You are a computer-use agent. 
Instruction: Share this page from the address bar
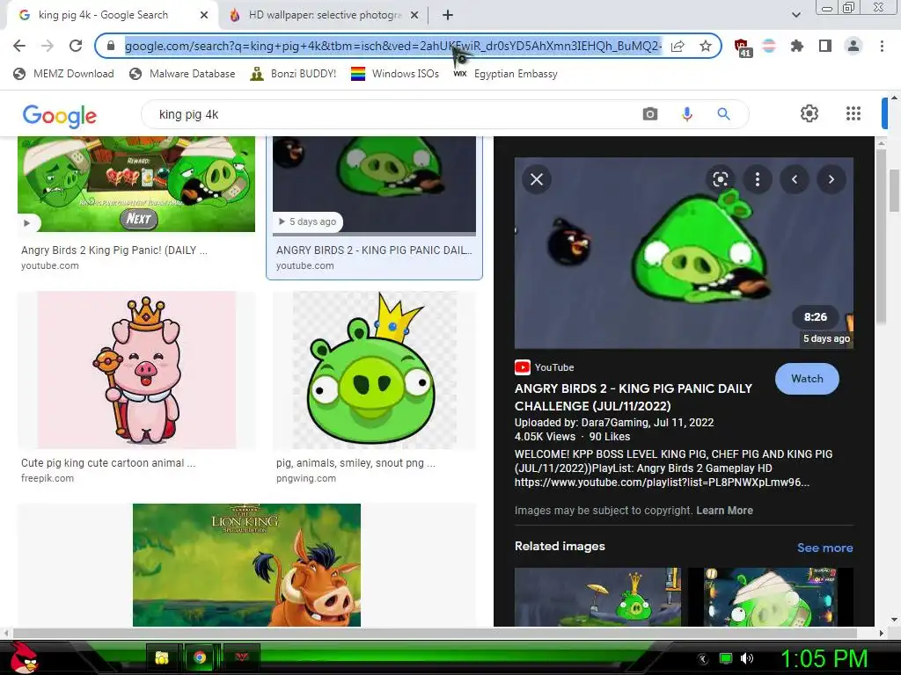pos(678,46)
